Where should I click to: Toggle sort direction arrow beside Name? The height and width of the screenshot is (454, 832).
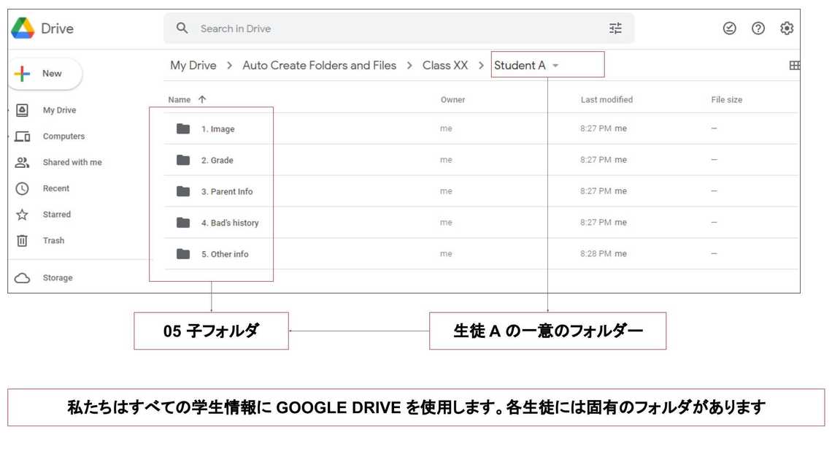point(202,100)
